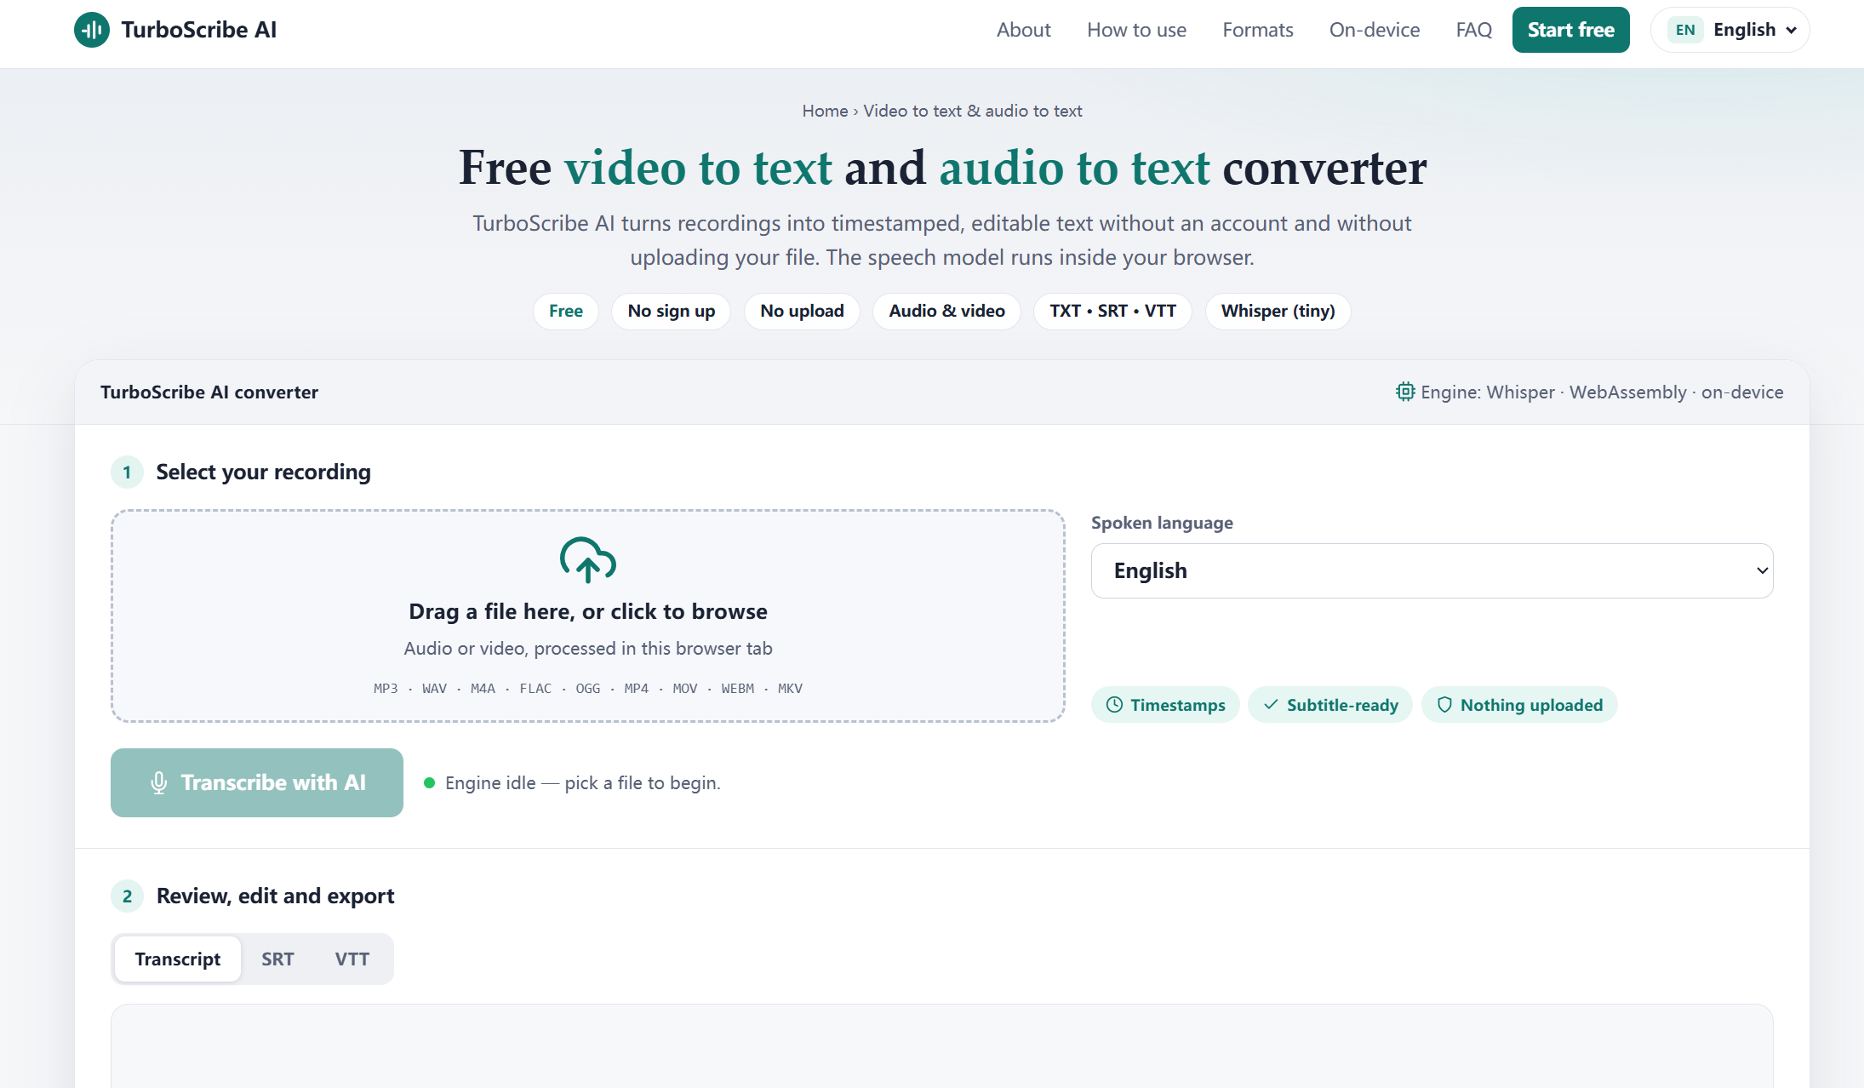Switch to the SRT tab
The image size is (1864, 1088).
click(277, 959)
